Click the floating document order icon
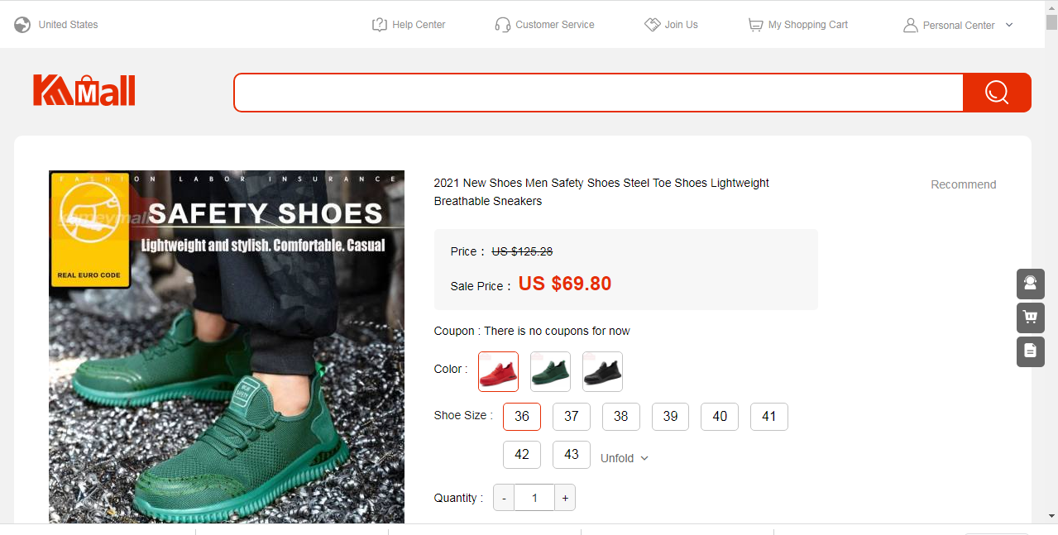Image resolution: width=1058 pixels, height=535 pixels. [x=1030, y=351]
